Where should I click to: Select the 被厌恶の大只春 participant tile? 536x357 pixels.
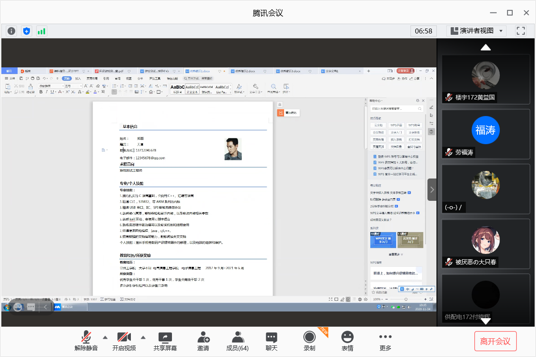[x=486, y=244]
